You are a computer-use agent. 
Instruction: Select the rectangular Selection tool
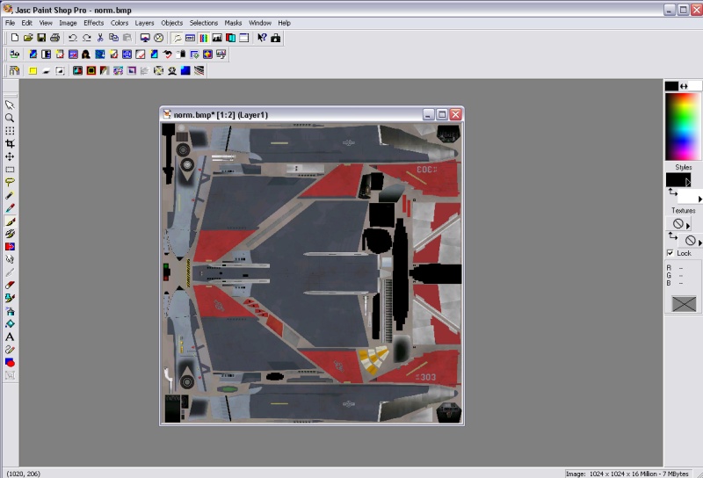pyautogui.click(x=10, y=170)
